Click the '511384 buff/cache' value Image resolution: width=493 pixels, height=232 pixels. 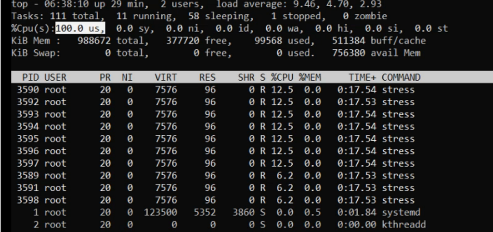tap(379, 41)
